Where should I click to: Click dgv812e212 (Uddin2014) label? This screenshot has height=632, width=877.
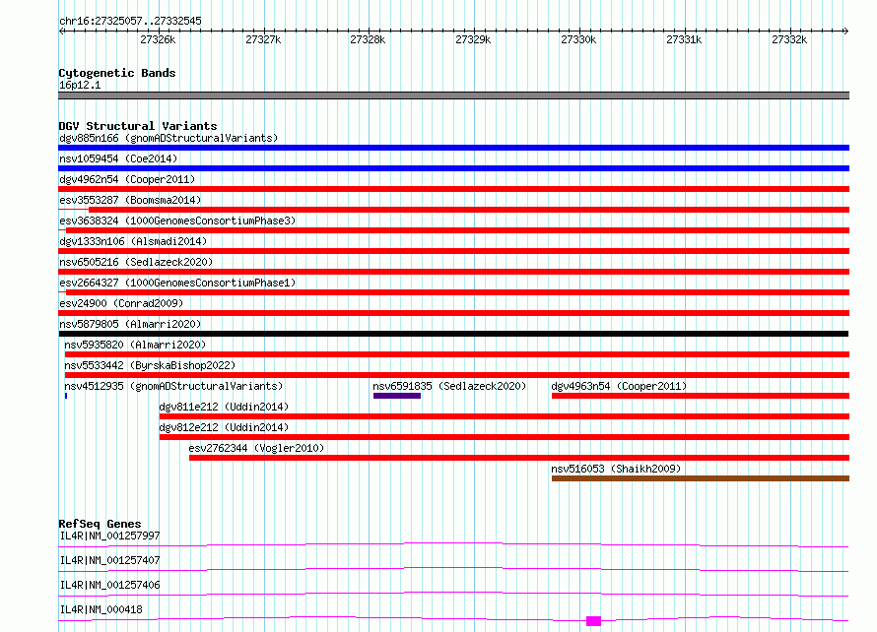(224, 427)
